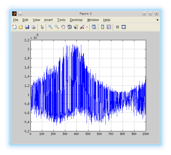Click the New Figure toolbar icon
Viewport: 171px width, 155px height.
tap(14, 27)
